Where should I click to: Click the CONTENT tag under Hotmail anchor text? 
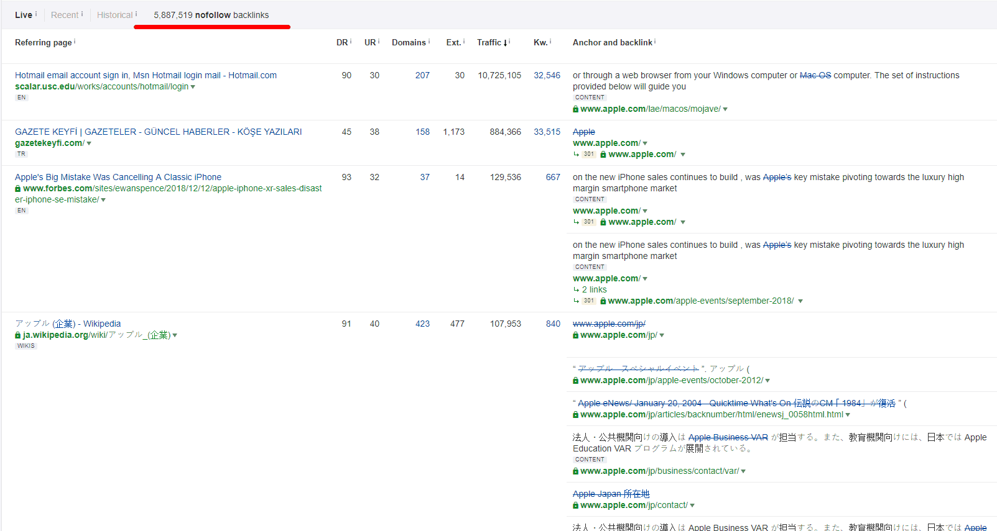tap(590, 98)
